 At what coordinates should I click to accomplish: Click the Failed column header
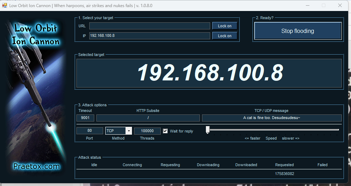[x=323, y=165]
